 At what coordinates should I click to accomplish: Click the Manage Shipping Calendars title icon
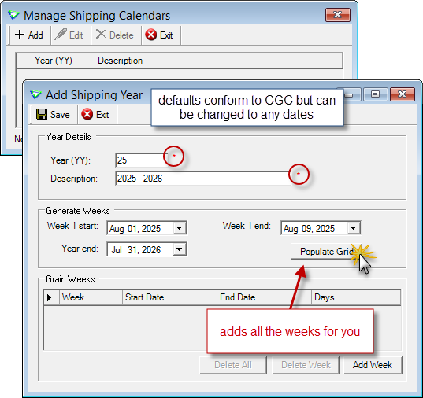click(13, 15)
